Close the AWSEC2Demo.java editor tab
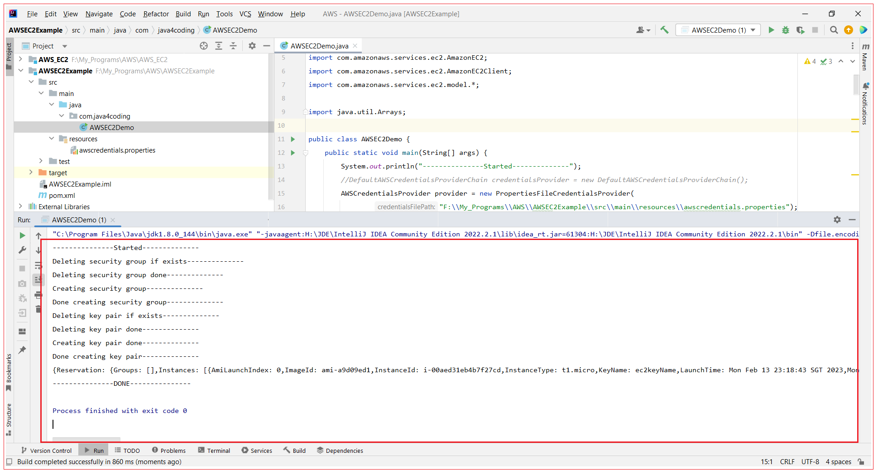Image resolution: width=878 pixels, height=475 pixels. 355,46
